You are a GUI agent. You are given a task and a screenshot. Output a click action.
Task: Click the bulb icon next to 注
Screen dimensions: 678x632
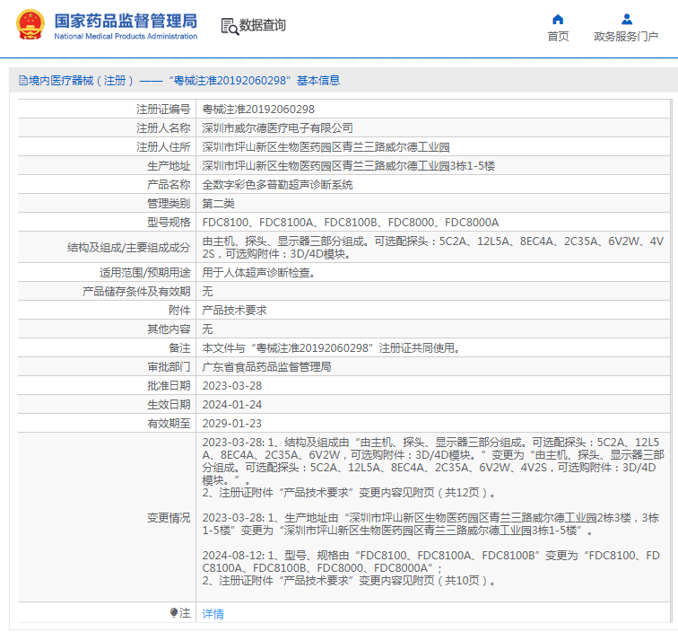tap(174, 613)
